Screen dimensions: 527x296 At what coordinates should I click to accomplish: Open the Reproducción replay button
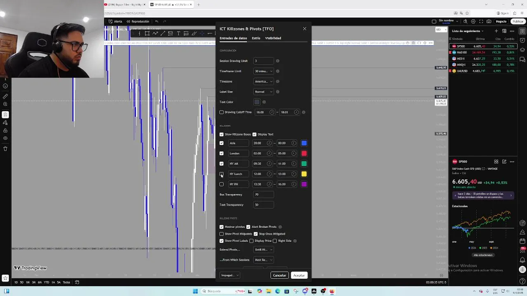coord(138,21)
